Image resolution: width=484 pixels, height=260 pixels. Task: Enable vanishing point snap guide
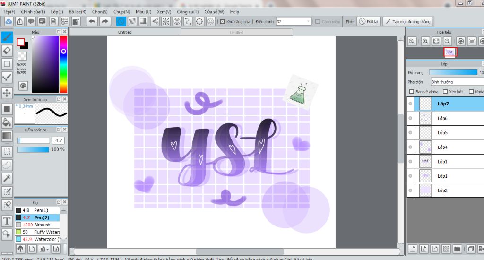[155, 22]
